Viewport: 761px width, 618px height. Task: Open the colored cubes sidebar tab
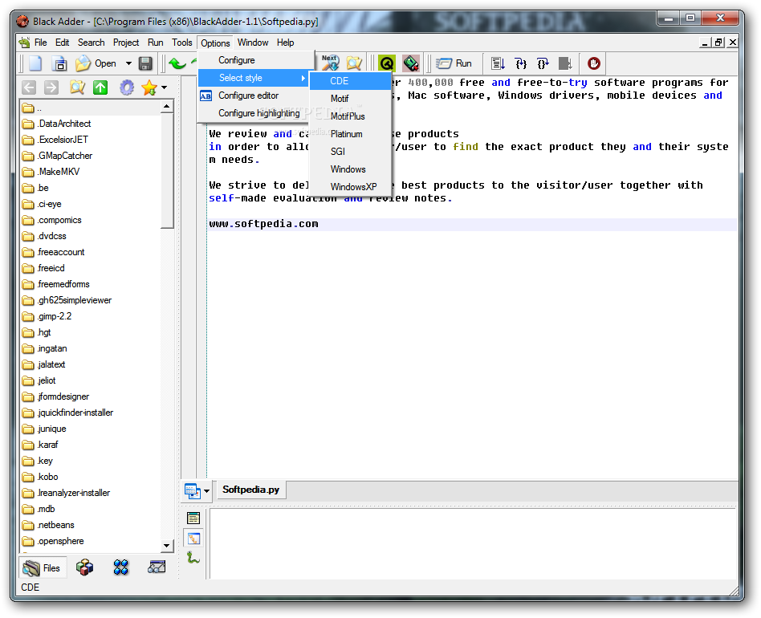(x=84, y=567)
